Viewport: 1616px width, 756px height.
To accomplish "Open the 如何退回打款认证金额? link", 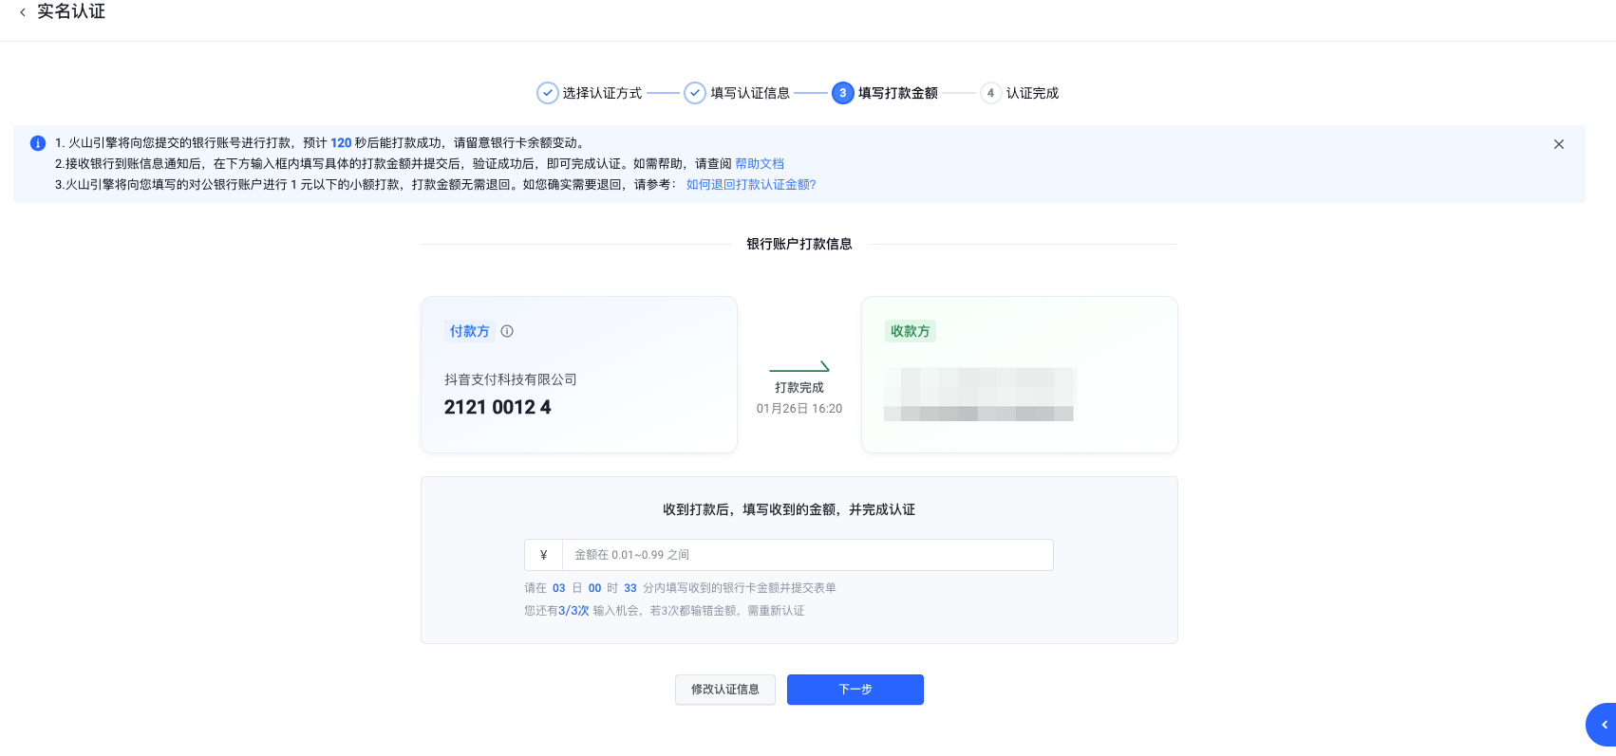I will (x=751, y=185).
